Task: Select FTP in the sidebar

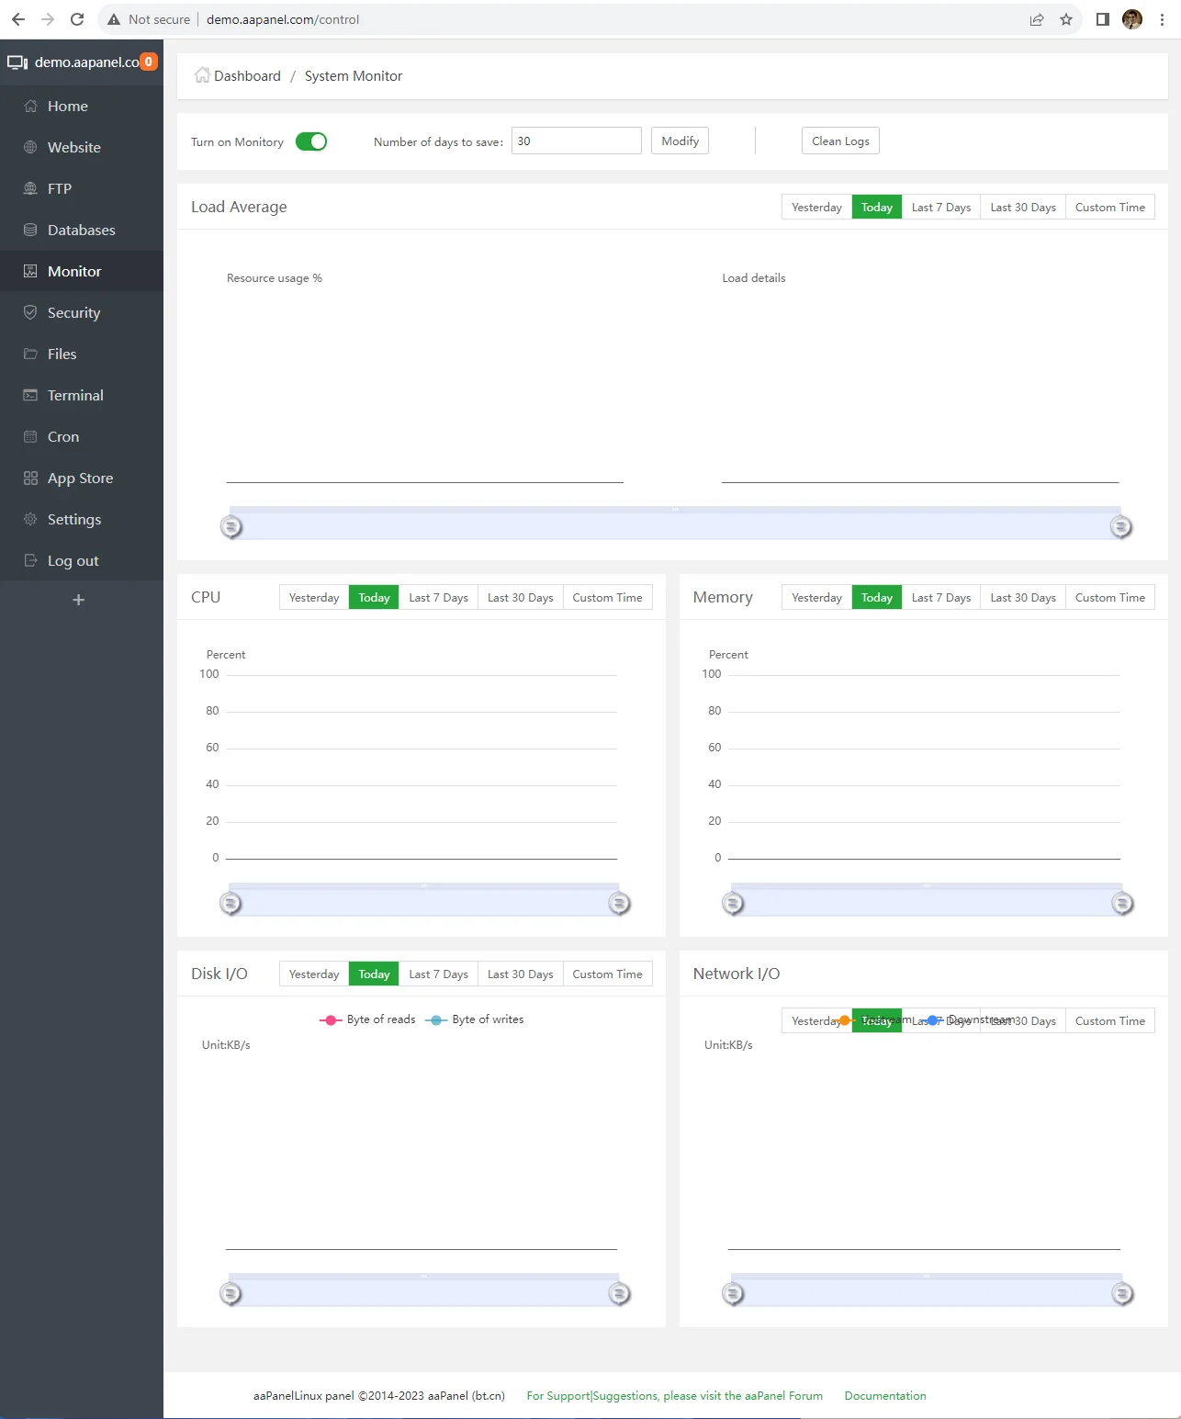Action: click(x=59, y=188)
